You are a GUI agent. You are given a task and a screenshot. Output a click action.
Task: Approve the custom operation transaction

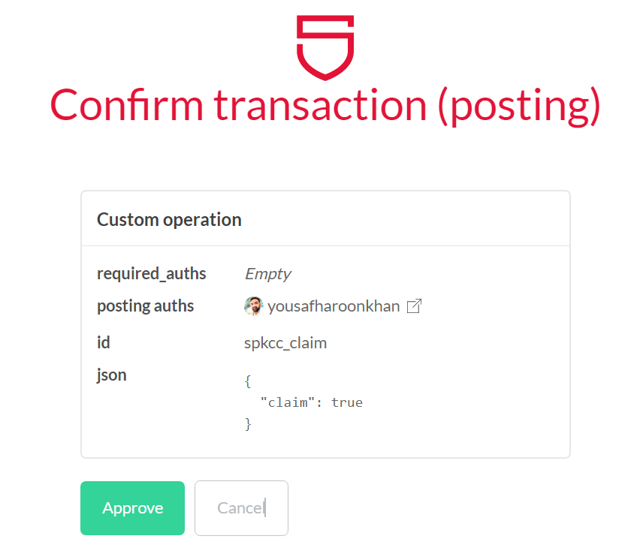click(133, 508)
